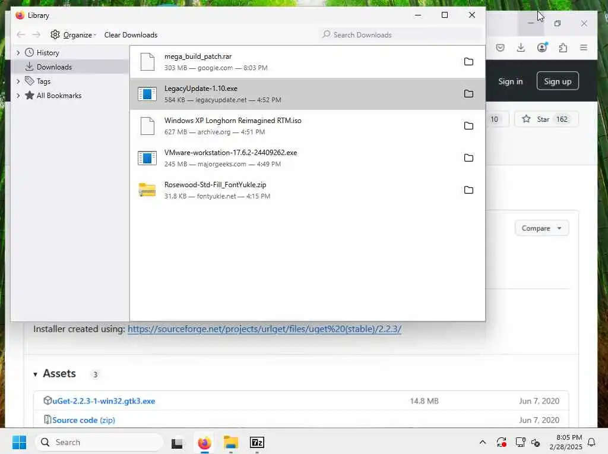This screenshot has height=454, width=608.
Task: Select the Rosewood-Std-Fill_FontYukle.zip file name
Action: tap(215, 185)
